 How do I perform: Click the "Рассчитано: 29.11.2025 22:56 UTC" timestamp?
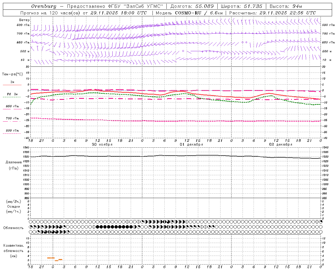pos(272,13)
